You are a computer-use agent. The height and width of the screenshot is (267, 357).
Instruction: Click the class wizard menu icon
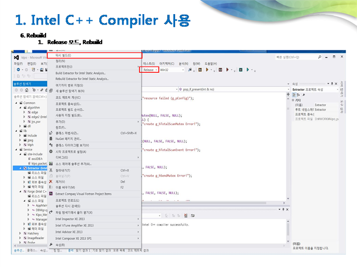pyautogui.click(x=51, y=133)
